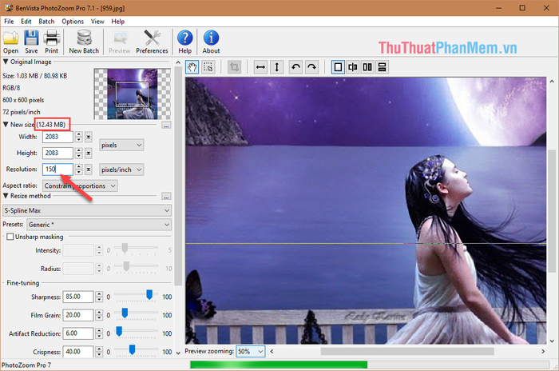
Task: Click the original image thumbnail navigator
Action: pyautogui.click(x=133, y=94)
